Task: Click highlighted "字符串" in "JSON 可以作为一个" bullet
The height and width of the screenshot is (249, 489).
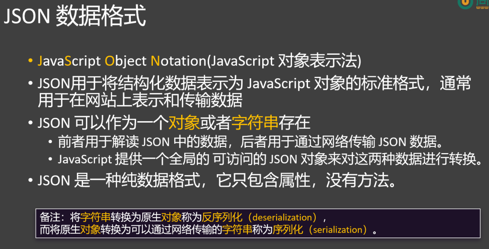Action: (x=255, y=123)
